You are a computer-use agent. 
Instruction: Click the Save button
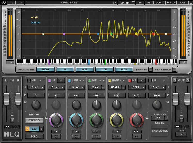click(x=183, y=3)
